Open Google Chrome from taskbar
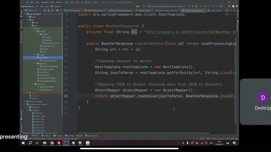The width and height of the screenshot is (271, 152). tap(52, 143)
